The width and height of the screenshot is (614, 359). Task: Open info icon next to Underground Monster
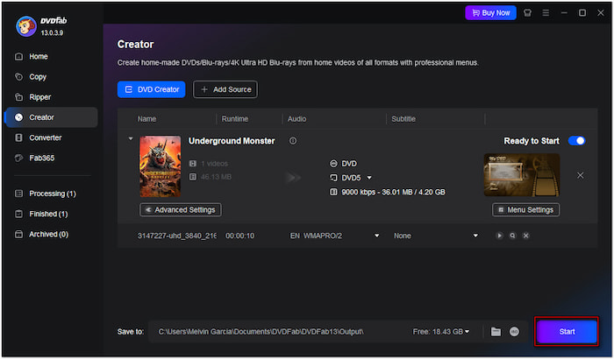[293, 141]
